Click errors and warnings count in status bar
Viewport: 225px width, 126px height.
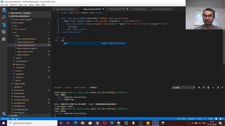coord(15,119)
